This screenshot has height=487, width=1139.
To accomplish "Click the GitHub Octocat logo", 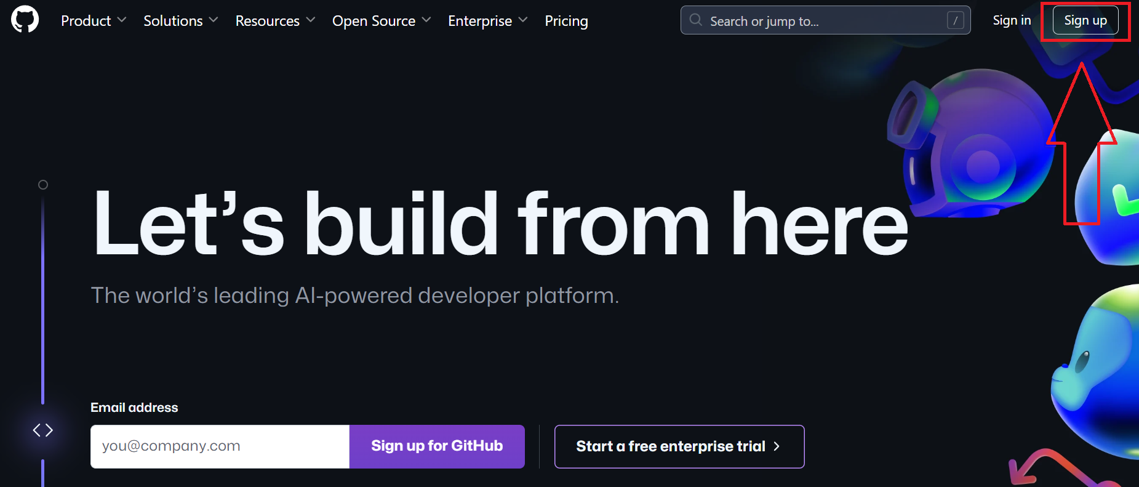I will (x=25, y=20).
